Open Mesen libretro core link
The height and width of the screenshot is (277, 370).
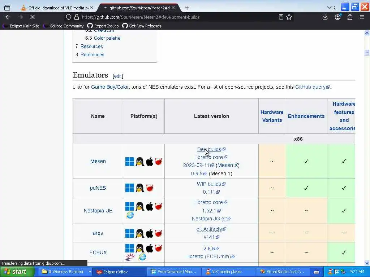(x=211, y=157)
